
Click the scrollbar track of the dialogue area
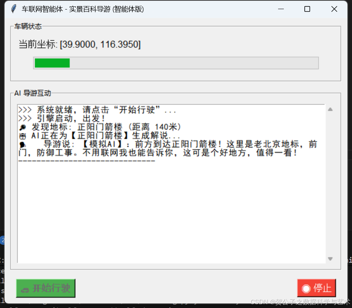[330, 183]
